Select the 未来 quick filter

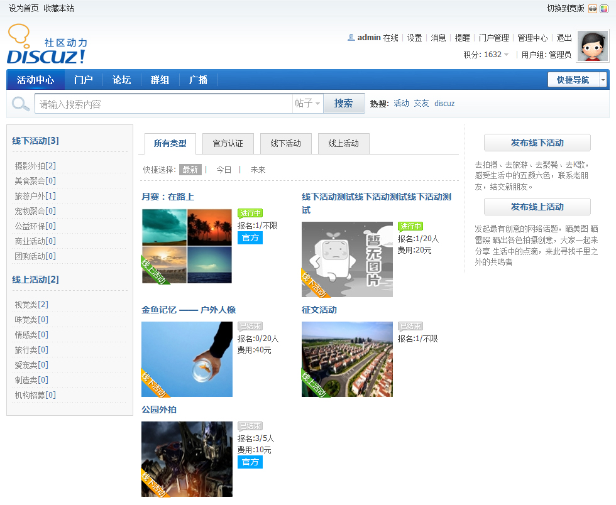[258, 170]
